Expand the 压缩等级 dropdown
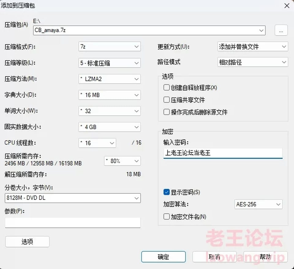294x269 pixels. click(x=110, y=63)
